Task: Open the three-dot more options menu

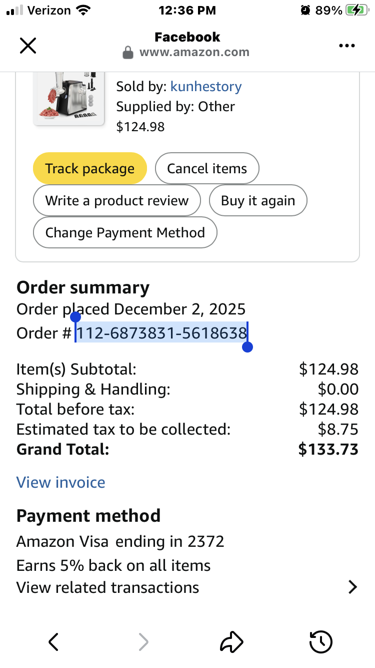Action: [x=346, y=46]
